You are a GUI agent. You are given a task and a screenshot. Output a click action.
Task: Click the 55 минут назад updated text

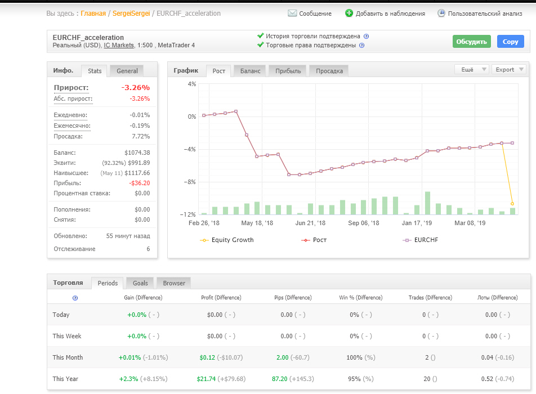point(128,236)
